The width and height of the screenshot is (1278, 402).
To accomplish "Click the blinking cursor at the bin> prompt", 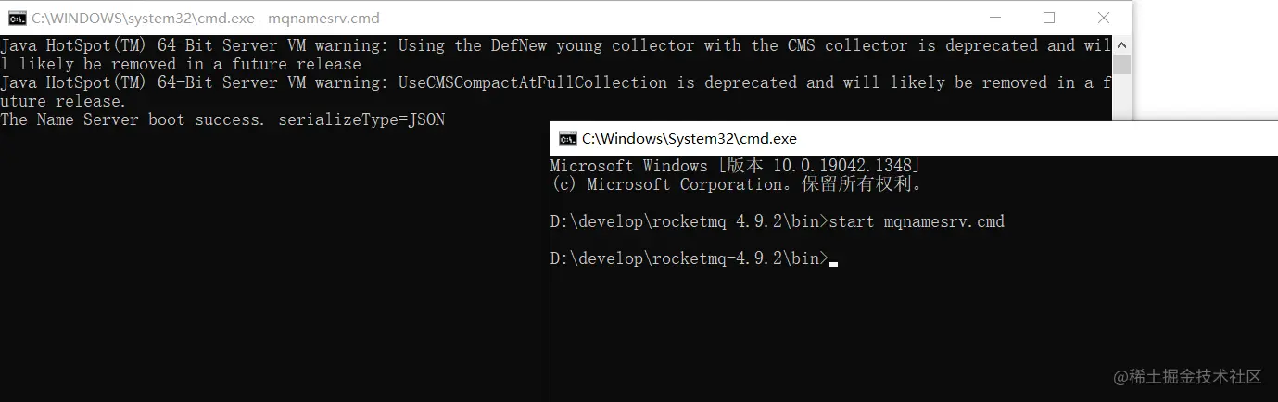I will tap(833, 264).
